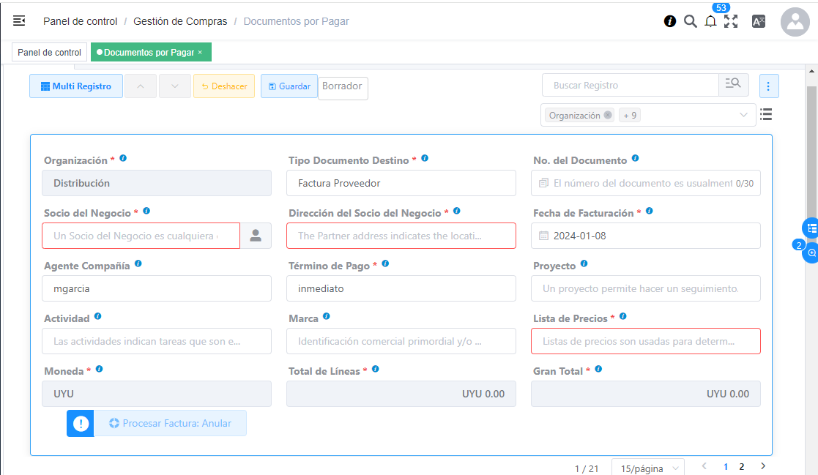This screenshot has width=818, height=475.
Task: Remove the Organización filter tag
Action: pos(608,116)
